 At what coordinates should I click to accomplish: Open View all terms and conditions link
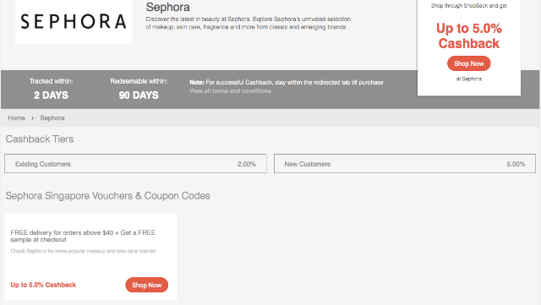coord(230,91)
